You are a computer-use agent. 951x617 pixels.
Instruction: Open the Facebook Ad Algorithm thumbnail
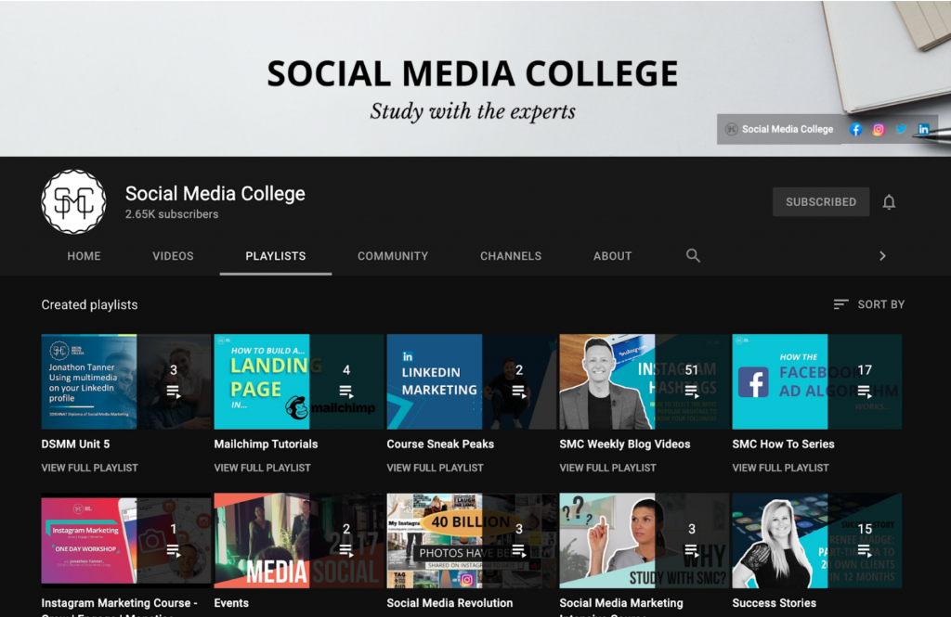817,382
